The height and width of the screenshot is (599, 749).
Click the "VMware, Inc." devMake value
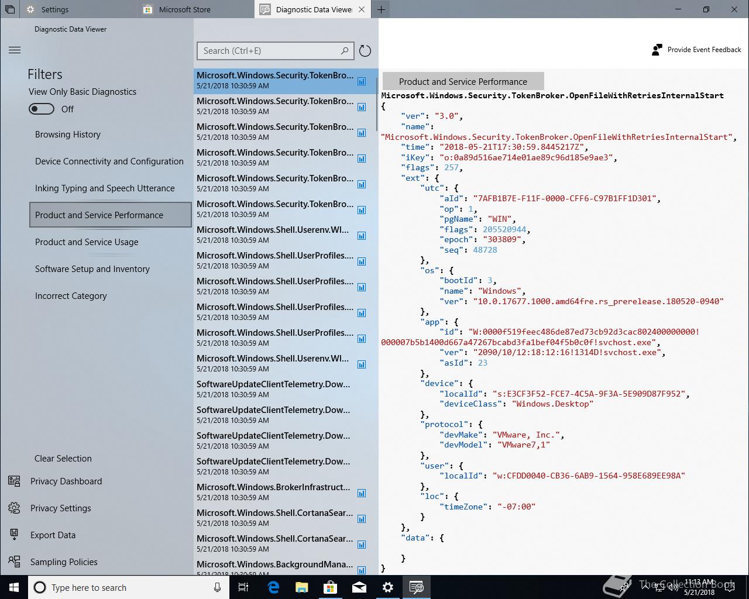point(527,435)
